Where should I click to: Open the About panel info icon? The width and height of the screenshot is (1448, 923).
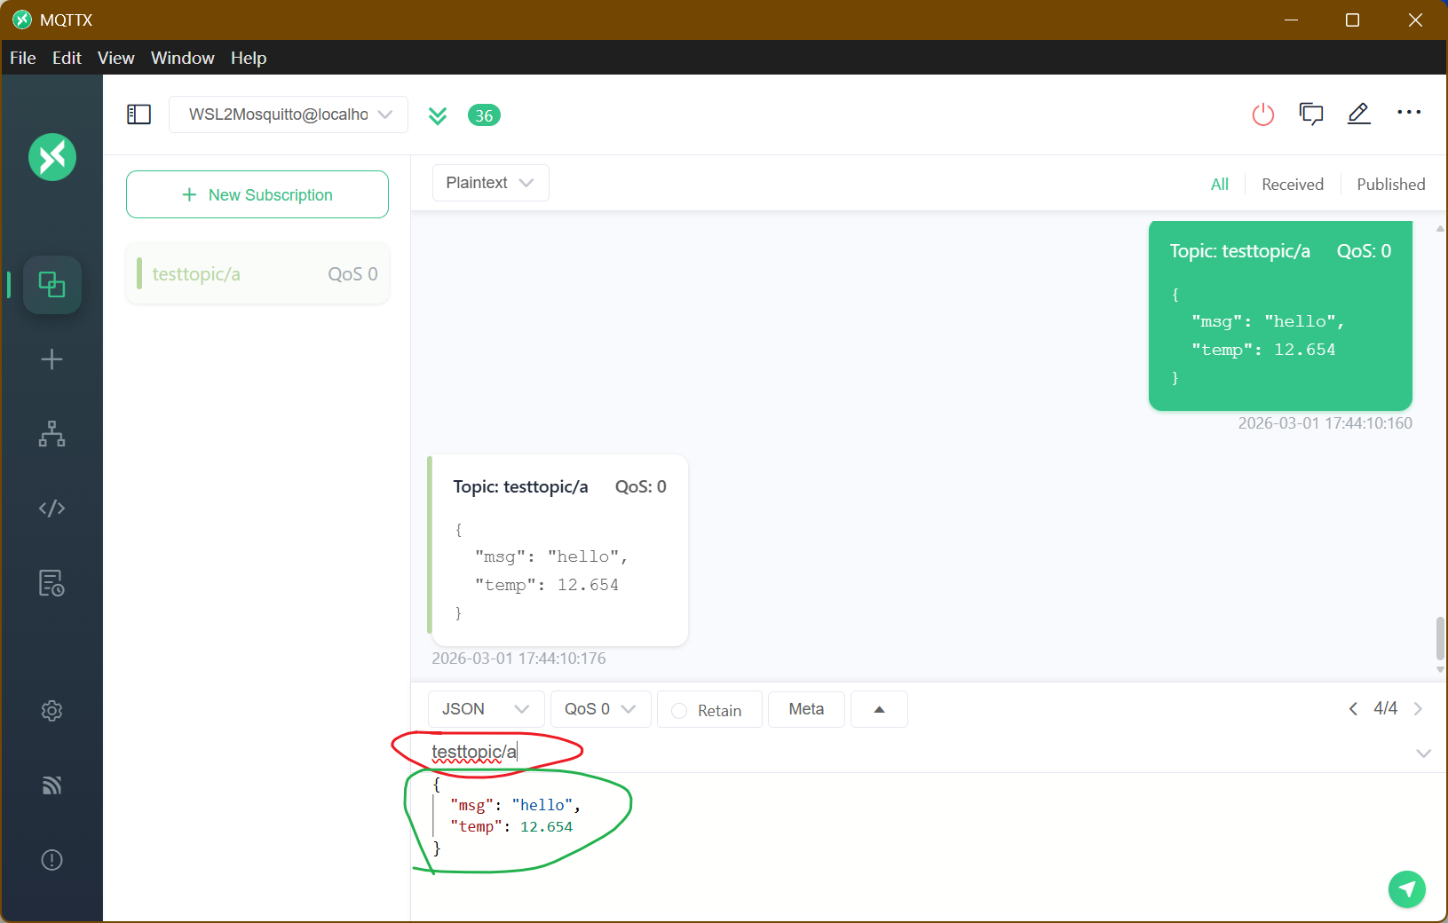(51, 859)
